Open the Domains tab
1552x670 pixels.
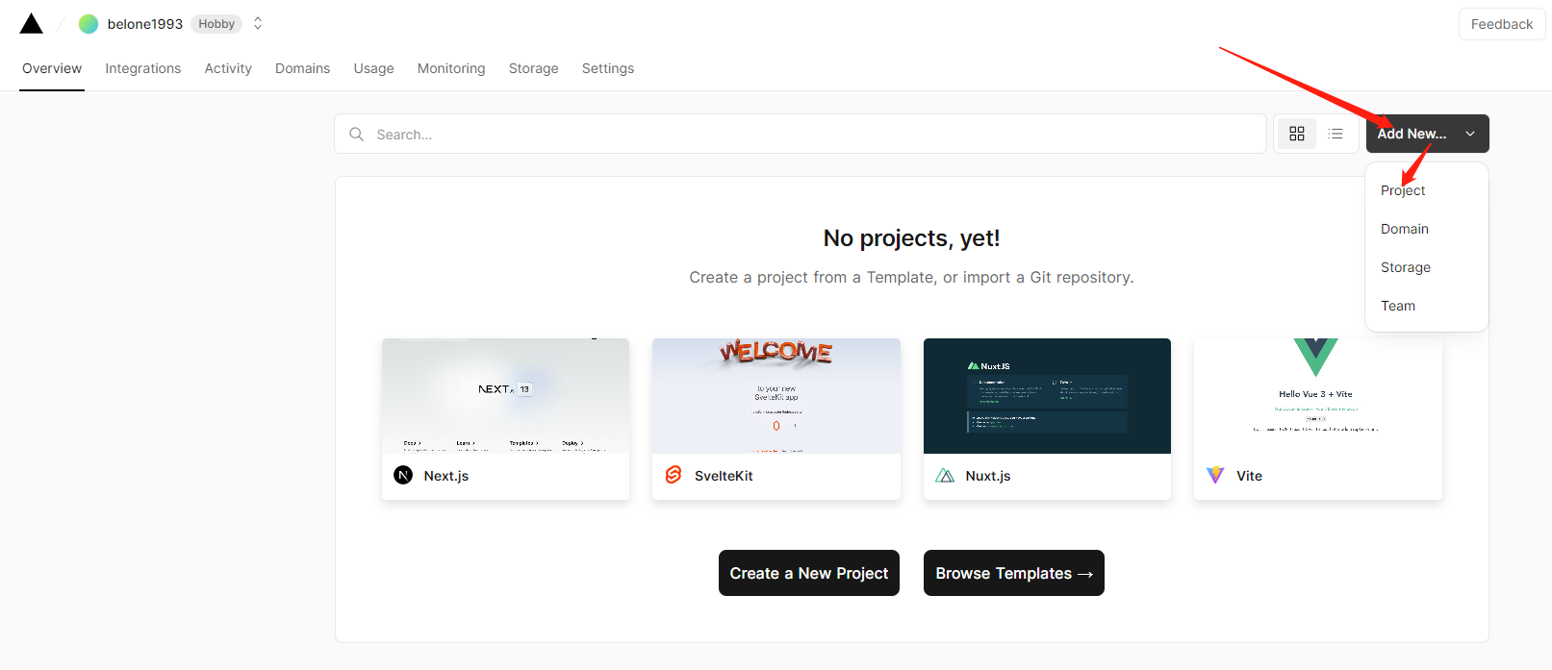pyautogui.click(x=302, y=68)
